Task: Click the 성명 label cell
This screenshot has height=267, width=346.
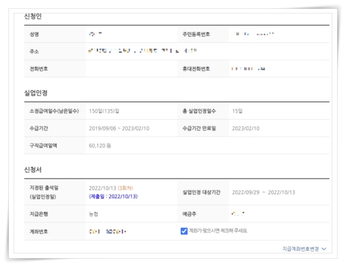Action: (x=55, y=34)
